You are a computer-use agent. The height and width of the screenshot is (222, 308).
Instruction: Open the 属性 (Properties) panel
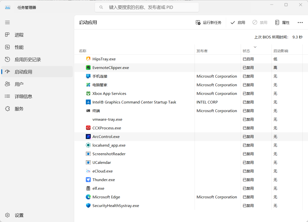tap(282, 22)
